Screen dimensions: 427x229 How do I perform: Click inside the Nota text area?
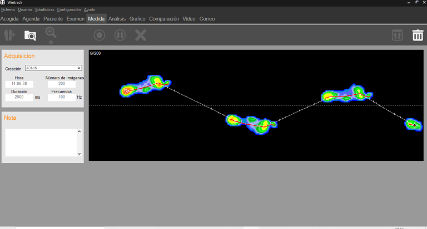40,143
